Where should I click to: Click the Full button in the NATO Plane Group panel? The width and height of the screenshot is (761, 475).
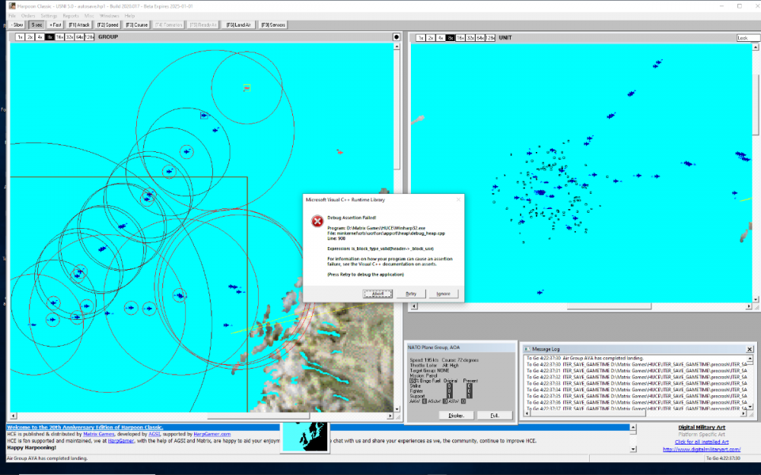coord(495,416)
